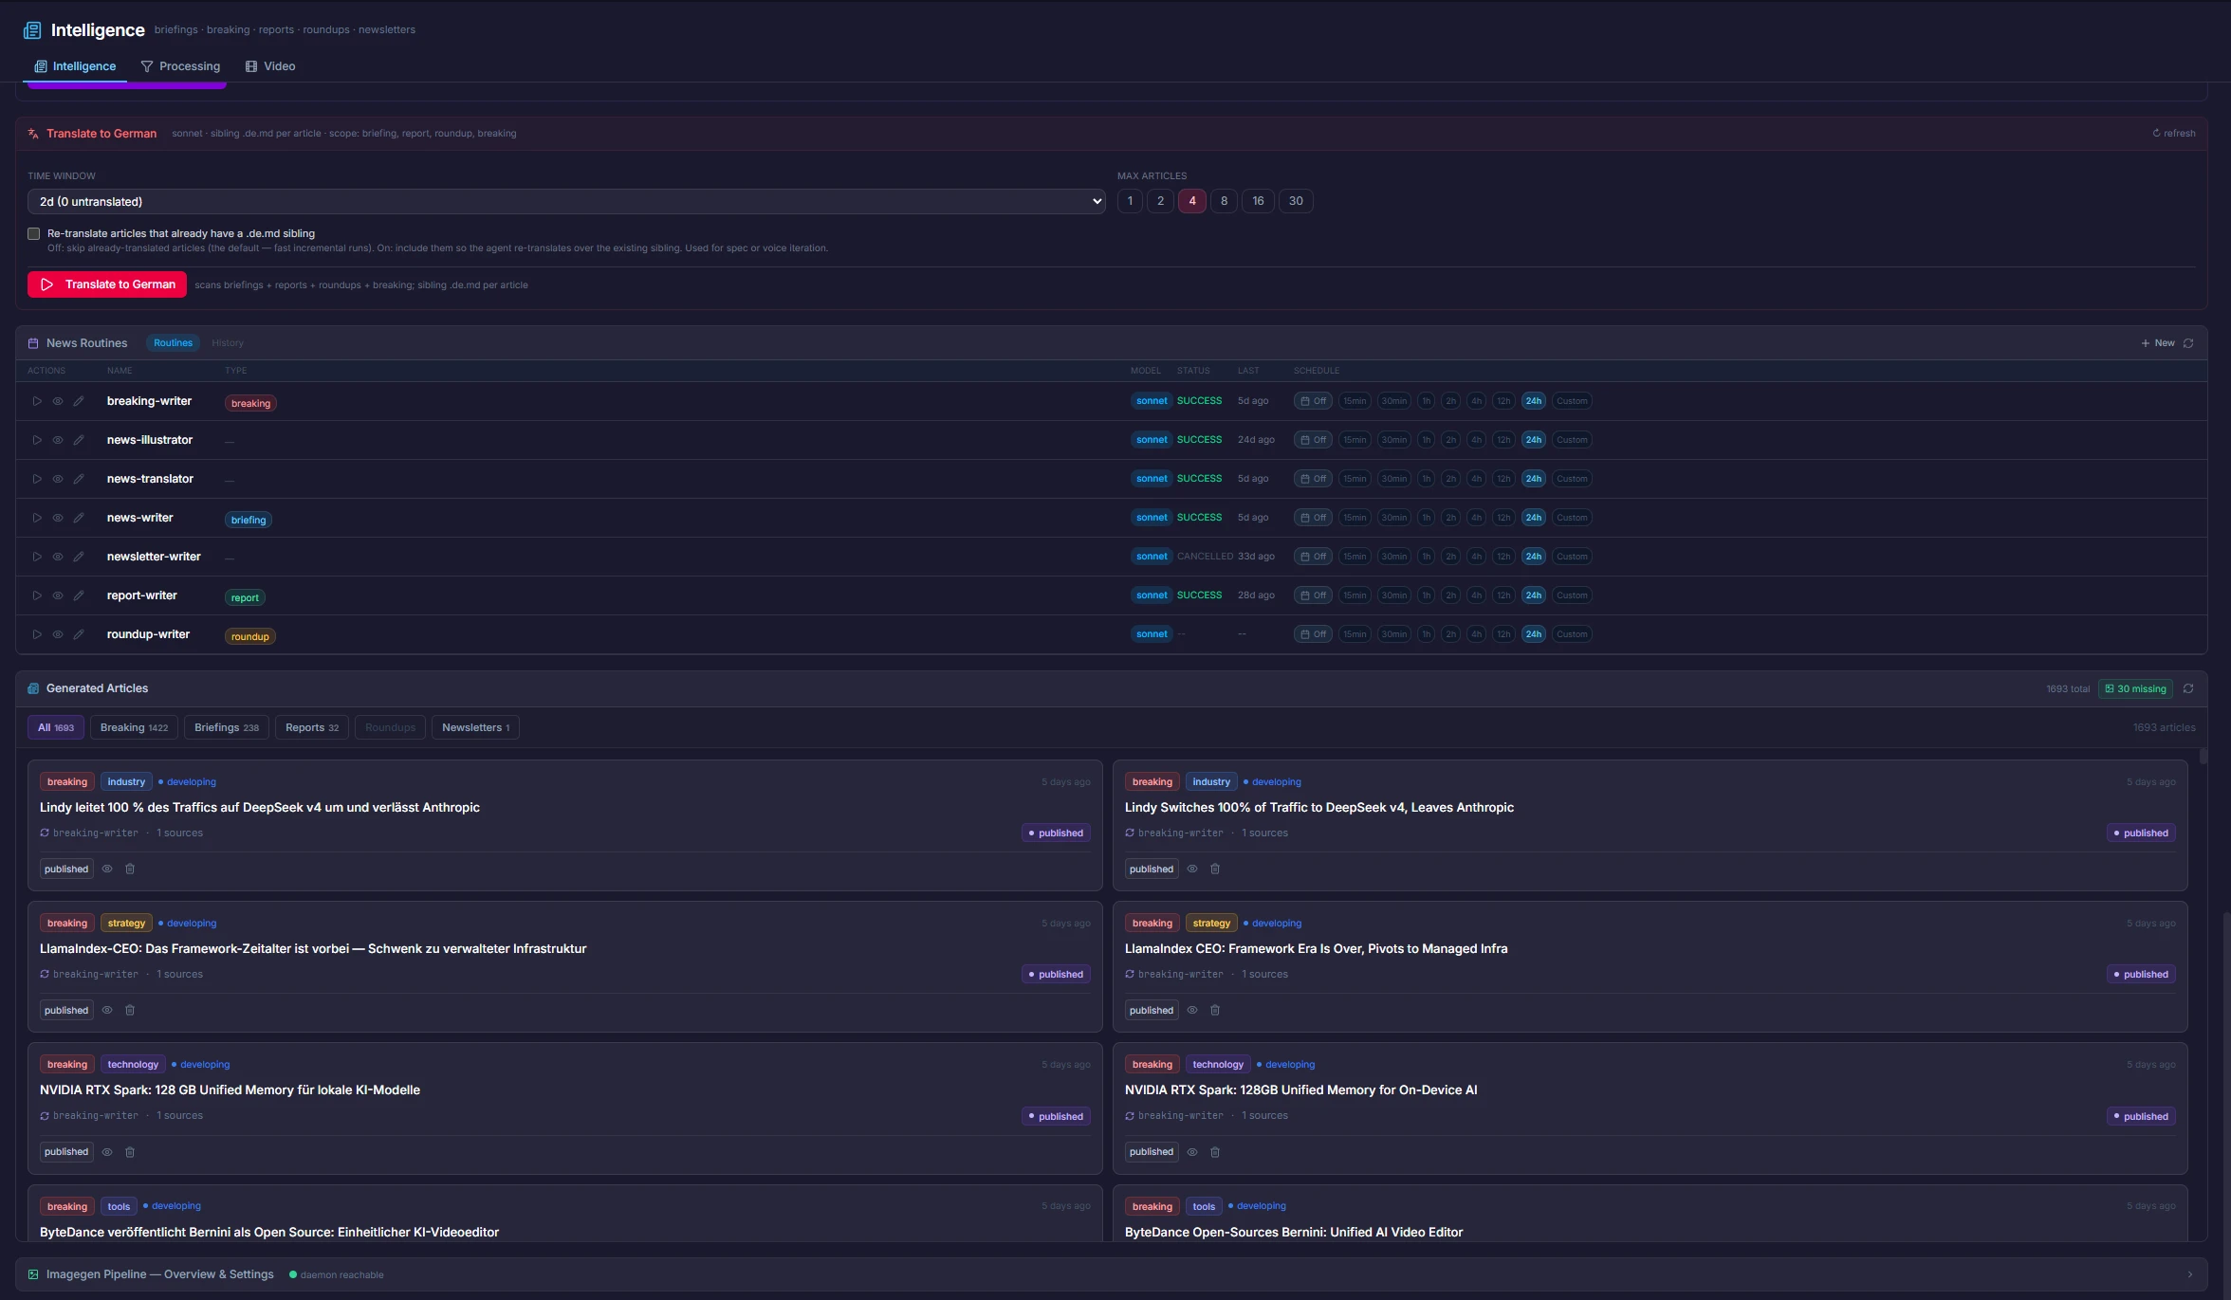The width and height of the screenshot is (2231, 1300).
Task: Select 1 as max articles
Action: point(1130,201)
